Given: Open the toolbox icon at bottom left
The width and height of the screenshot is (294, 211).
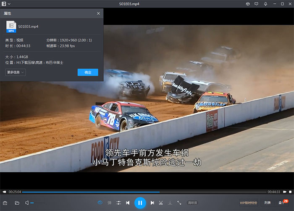Looking at the screenshot, I should [5, 203].
